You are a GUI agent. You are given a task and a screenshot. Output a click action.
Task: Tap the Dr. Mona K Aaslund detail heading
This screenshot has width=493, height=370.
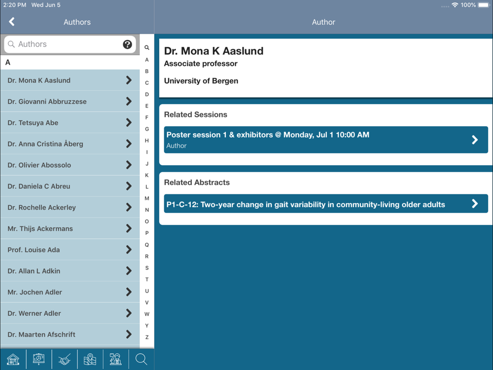click(x=214, y=51)
